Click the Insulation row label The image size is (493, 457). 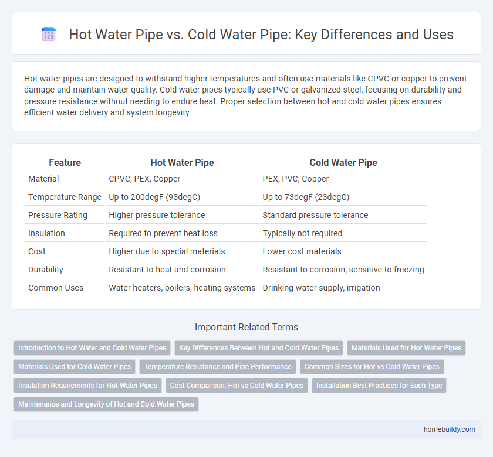tap(46, 233)
